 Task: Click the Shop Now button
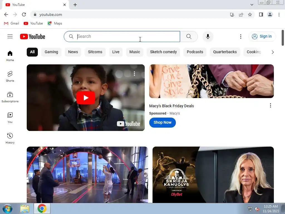pyautogui.click(x=163, y=123)
